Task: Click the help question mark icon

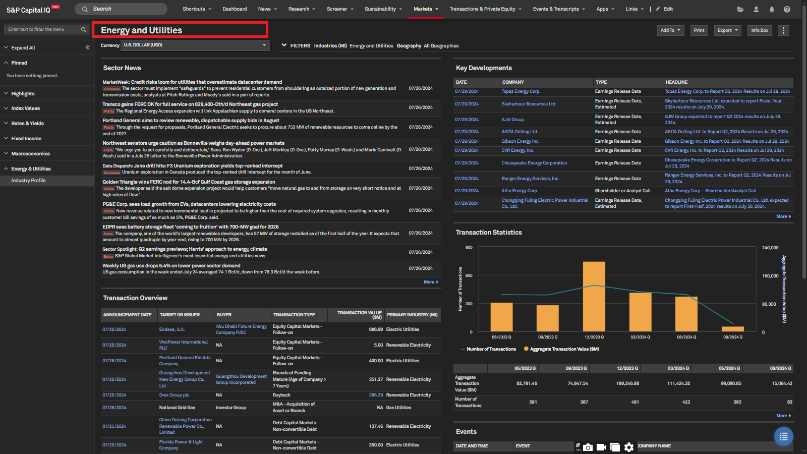Action: [787, 9]
